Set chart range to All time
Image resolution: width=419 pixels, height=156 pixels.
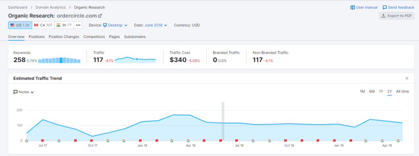click(x=403, y=92)
